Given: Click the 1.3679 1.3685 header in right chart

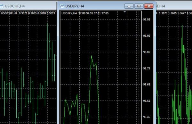Looking at the screenshot, I should (174, 13).
